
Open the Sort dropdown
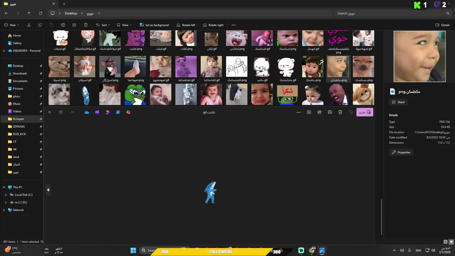[x=103, y=25]
